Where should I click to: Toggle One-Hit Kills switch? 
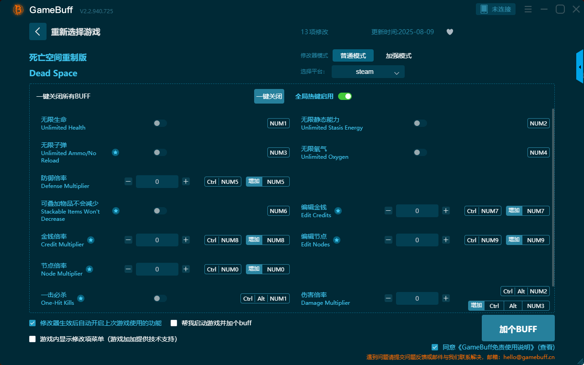160,298
